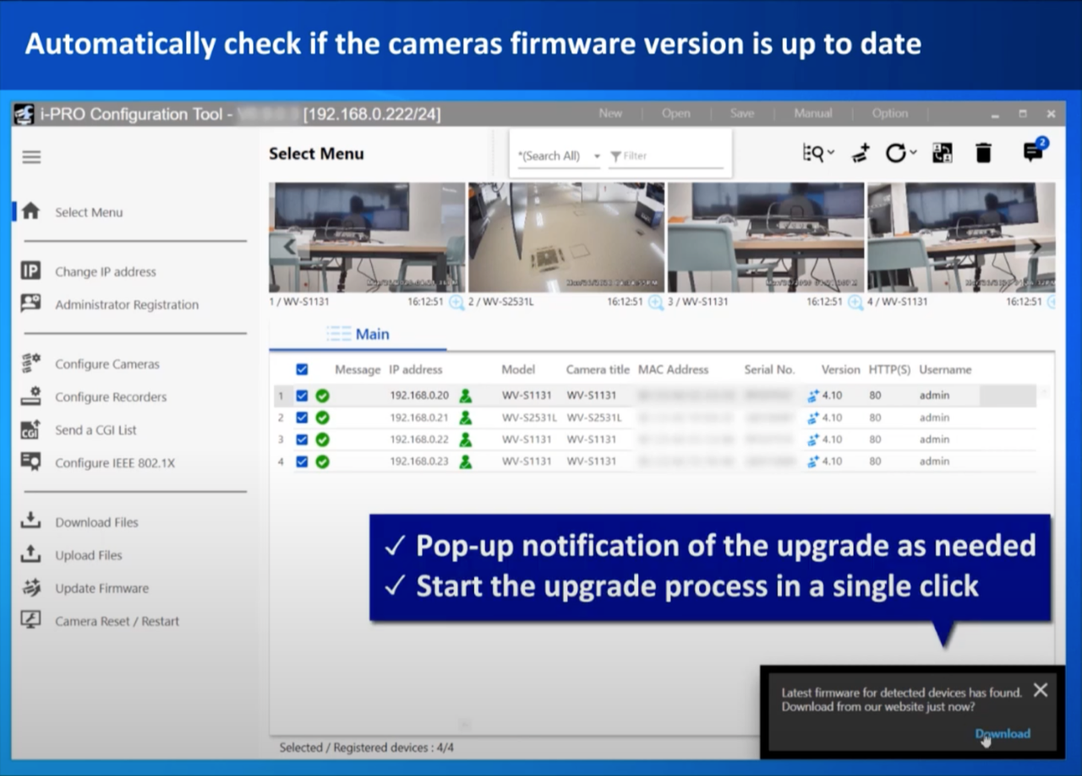The width and height of the screenshot is (1082, 776).
Task: Uncheck the checkbox for camera 192.168.0.23
Action: [x=302, y=462]
